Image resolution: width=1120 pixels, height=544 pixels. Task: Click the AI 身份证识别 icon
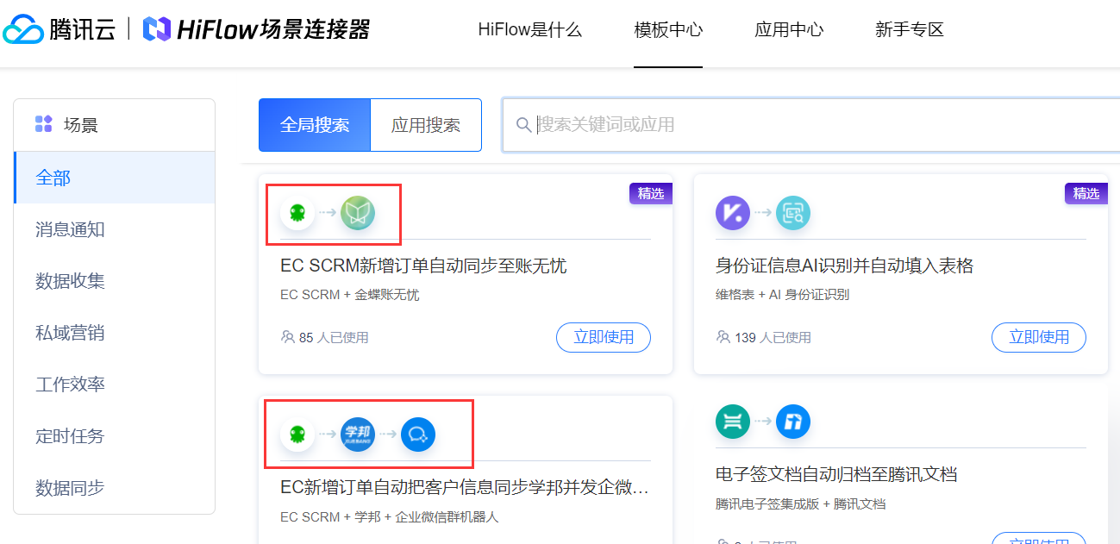coord(792,213)
